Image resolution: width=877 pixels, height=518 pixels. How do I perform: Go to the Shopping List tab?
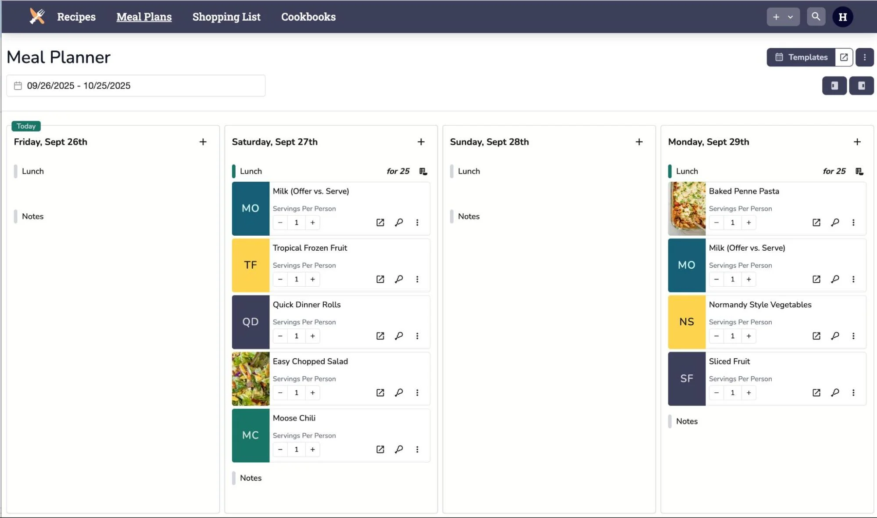226,17
